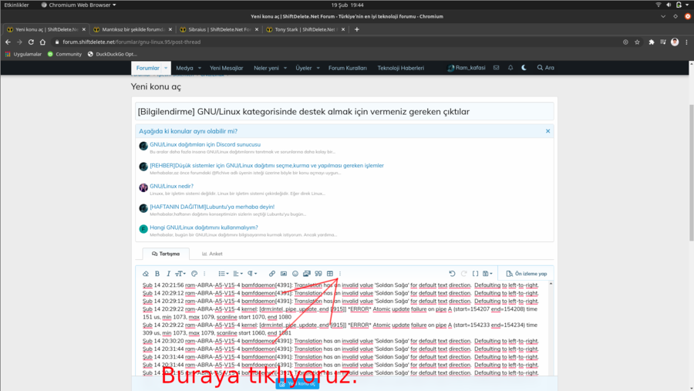Open the GNU/Linux nedir? thread link
The image size is (694, 391).
click(x=171, y=186)
